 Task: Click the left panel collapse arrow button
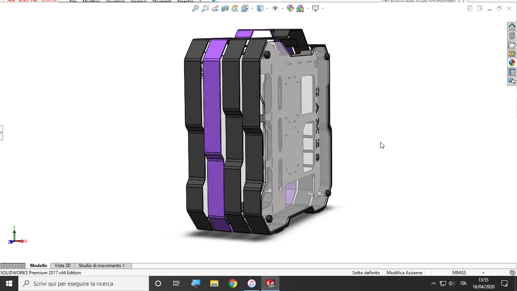pyautogui.click(x=470, y=8)
